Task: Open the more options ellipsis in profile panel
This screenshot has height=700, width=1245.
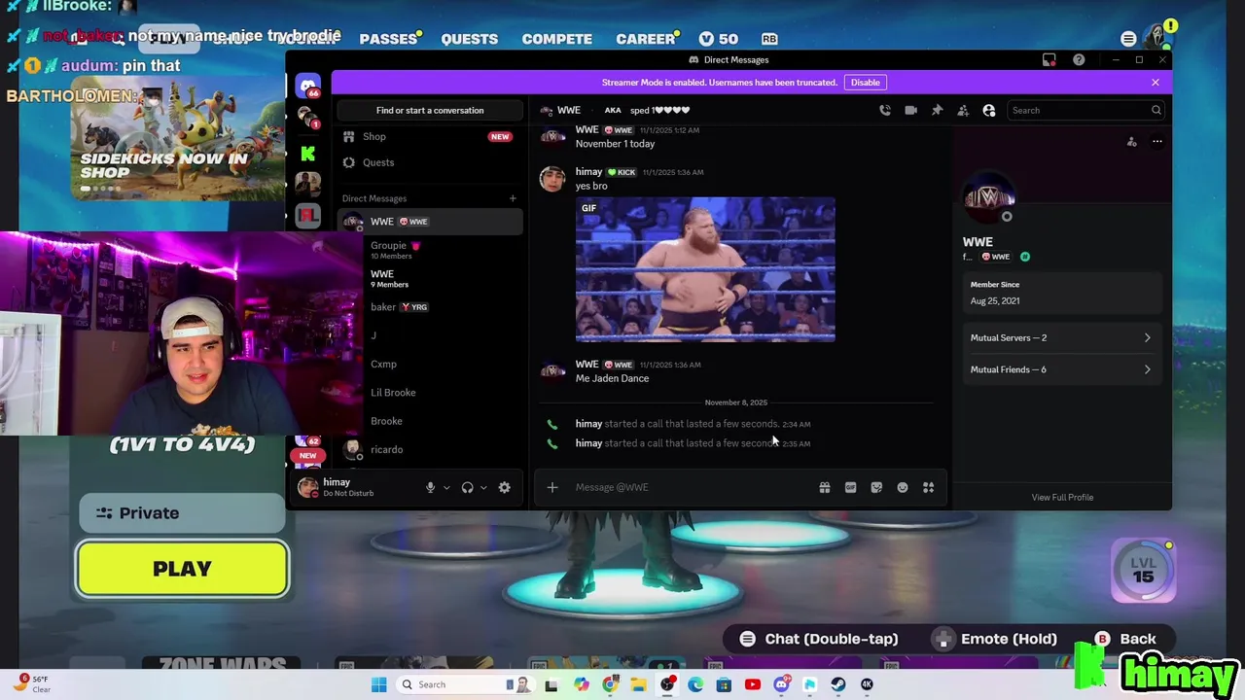Action: [1157, 142]
